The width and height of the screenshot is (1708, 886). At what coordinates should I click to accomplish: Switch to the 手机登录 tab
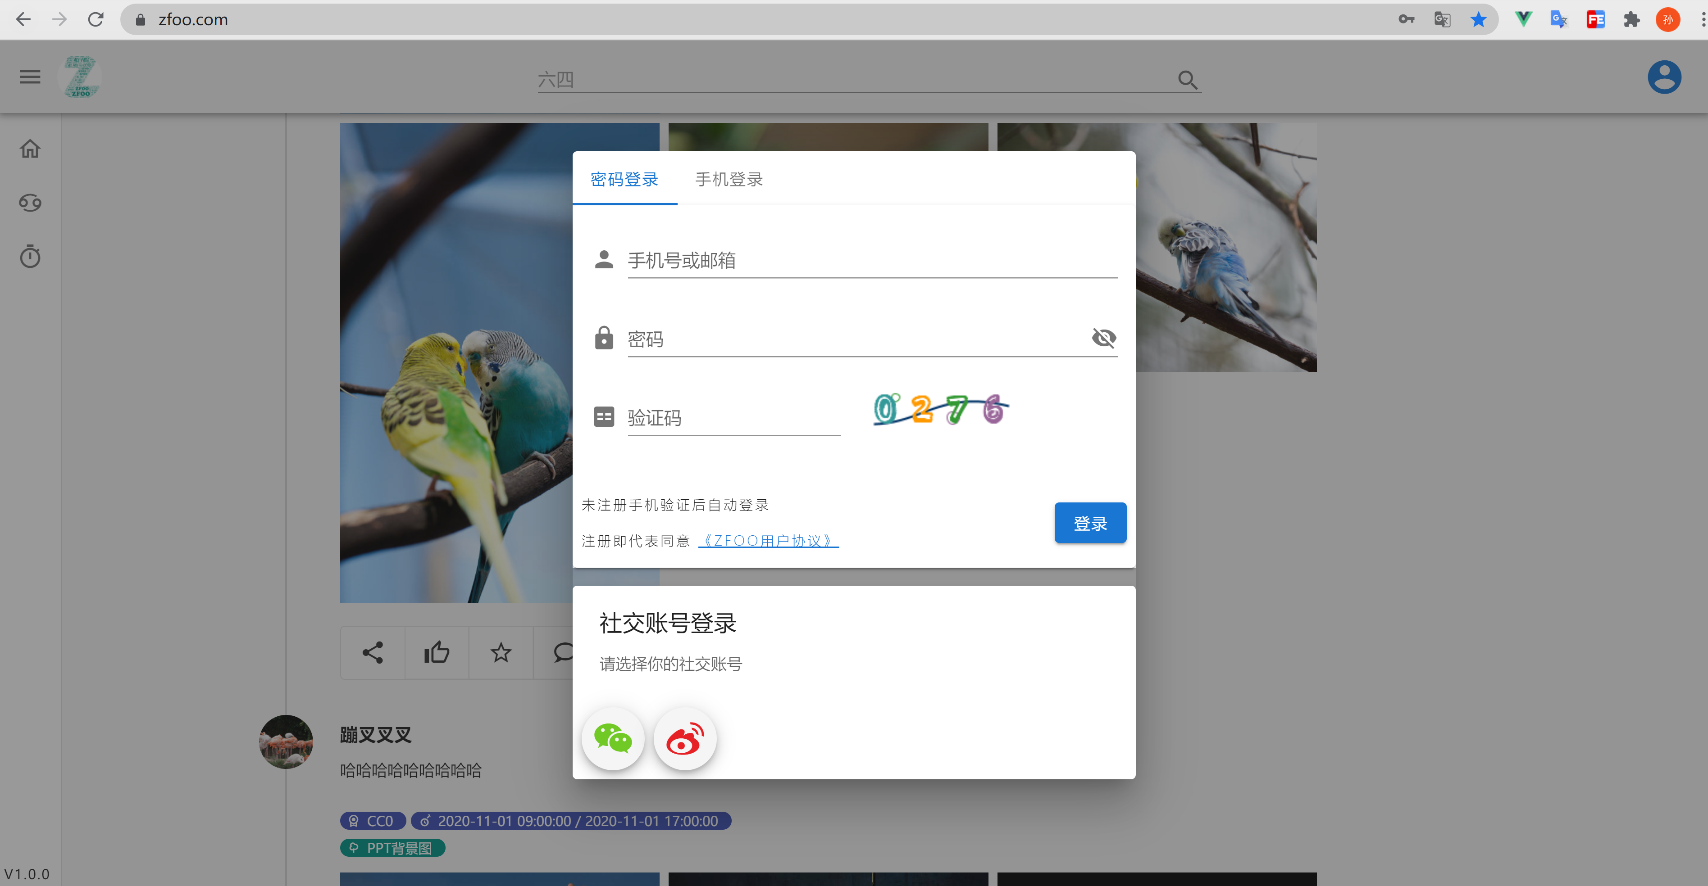point(729,180)
